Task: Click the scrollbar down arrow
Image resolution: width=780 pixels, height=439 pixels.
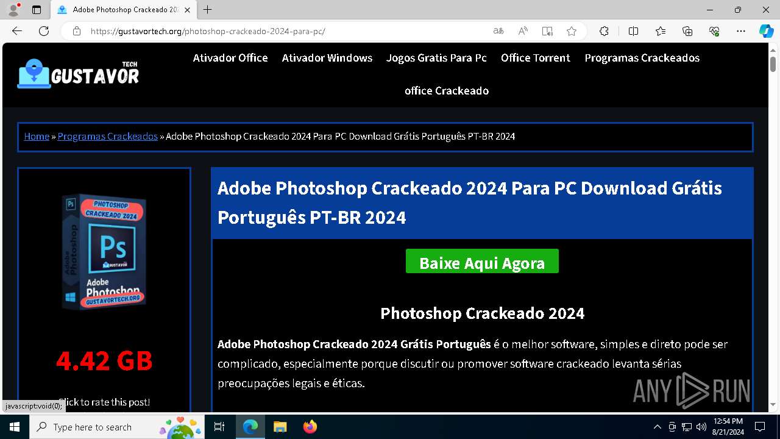Action: (x=773, y=405)
